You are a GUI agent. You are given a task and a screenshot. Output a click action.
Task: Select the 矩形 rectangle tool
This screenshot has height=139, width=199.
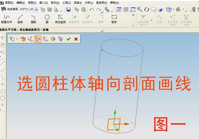114,19
